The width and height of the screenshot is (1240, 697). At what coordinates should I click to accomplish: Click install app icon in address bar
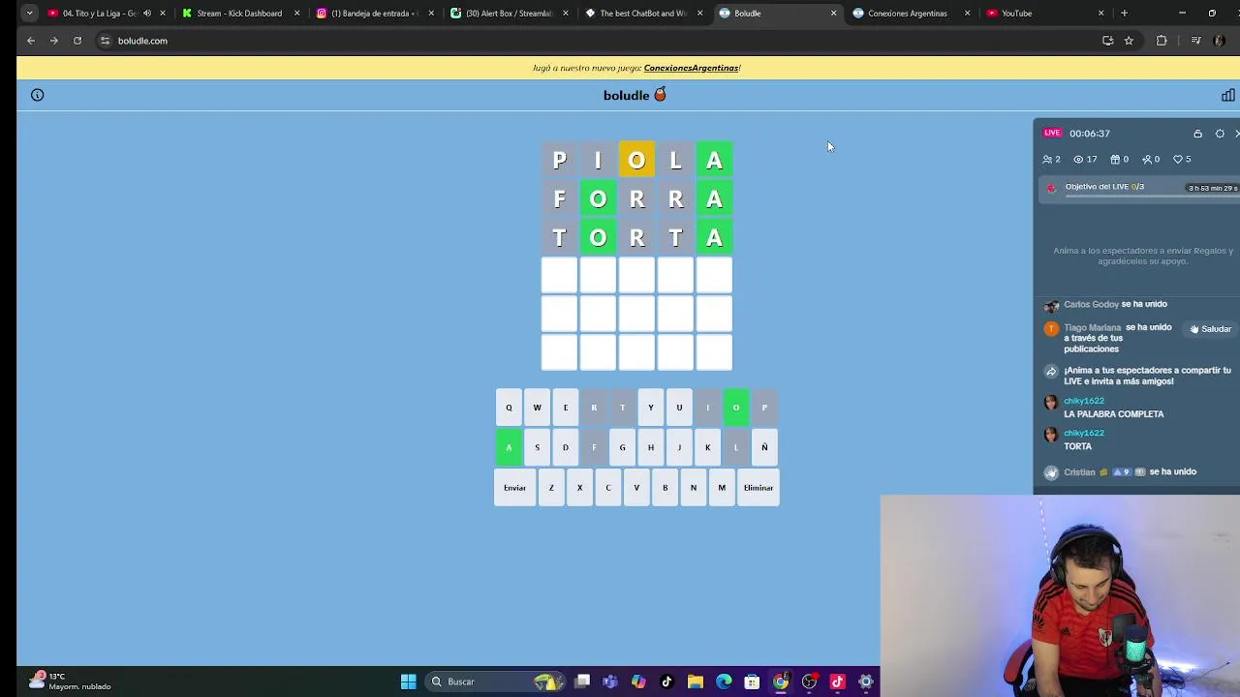pyautogui.click(x=1107, y=41)
